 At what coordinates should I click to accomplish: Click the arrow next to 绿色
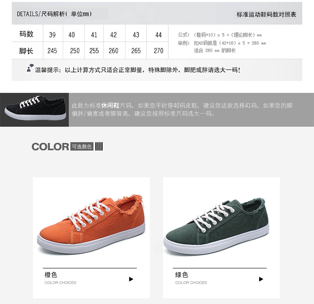[261, 279]
